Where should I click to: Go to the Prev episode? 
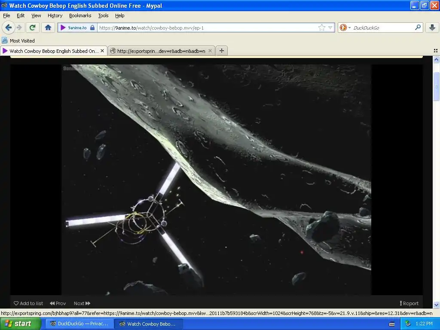tap(58, 303)
